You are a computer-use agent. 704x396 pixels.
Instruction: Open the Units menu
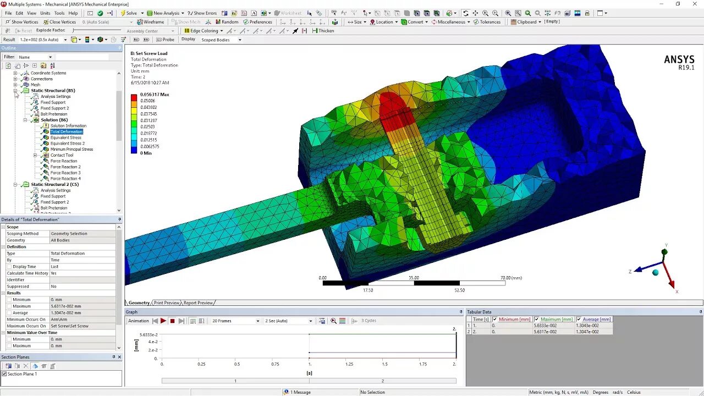pyautogui.click(x=45, y=13)
